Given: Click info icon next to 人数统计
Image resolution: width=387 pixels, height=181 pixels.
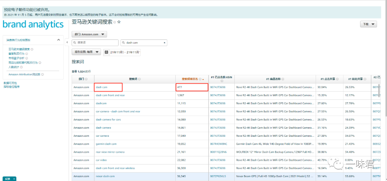Looking at the screenshot, I should (x=21, y=67).
